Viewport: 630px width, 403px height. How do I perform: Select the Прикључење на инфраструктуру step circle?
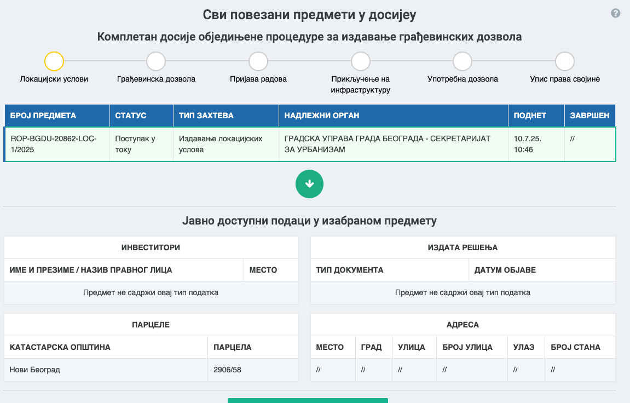coord(361,61)
